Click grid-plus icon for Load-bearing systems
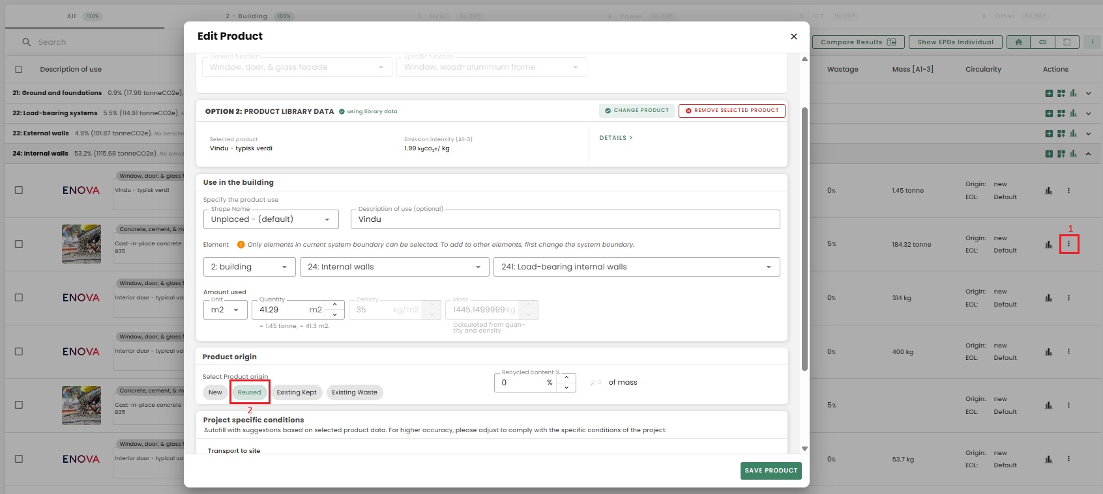The height and width of the screenshot is (494, 1103). click(1061, 113)
